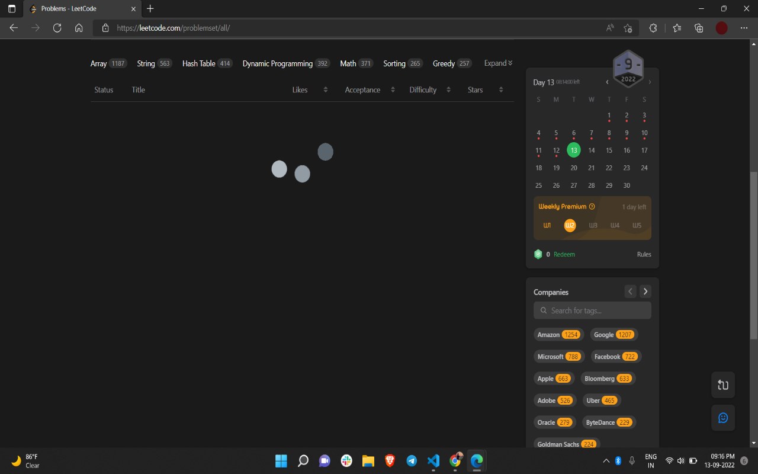Screen dimensions: 758x474
Task: Reload the page with the refresh icon
Action: (57, 28)
